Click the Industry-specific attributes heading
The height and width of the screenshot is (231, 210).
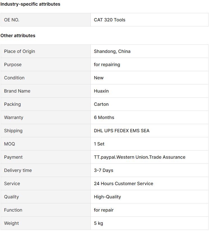(x=30, y=4)
